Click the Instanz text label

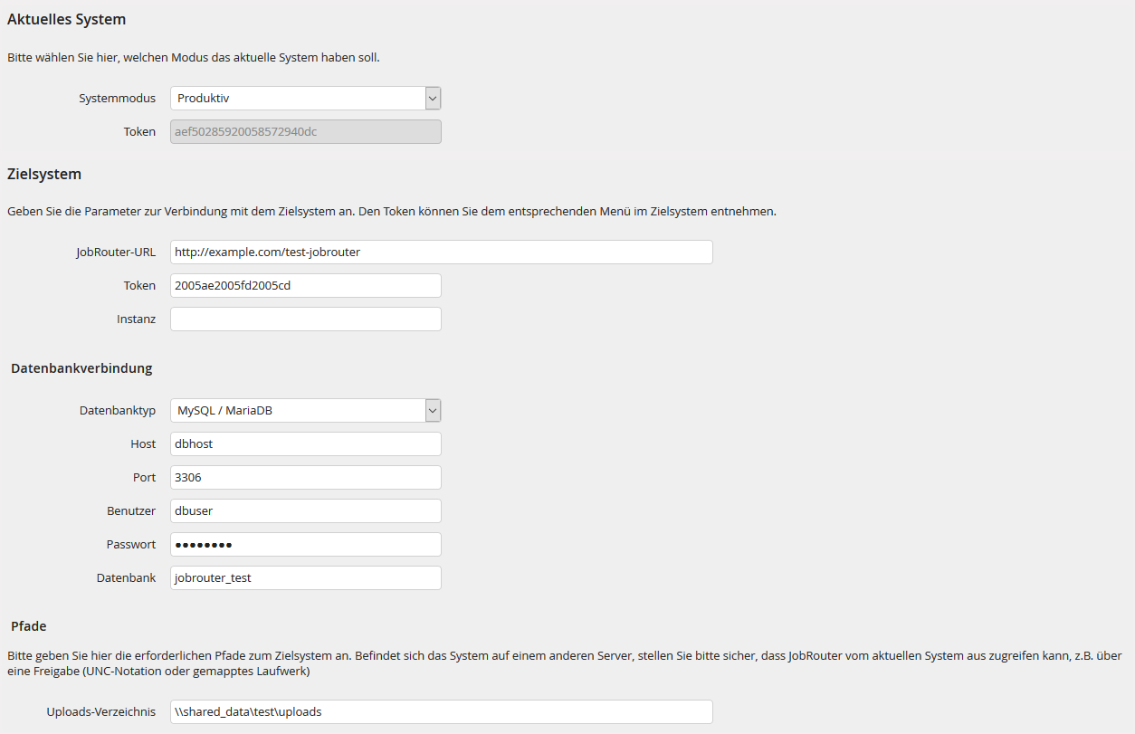pos(136,319)
